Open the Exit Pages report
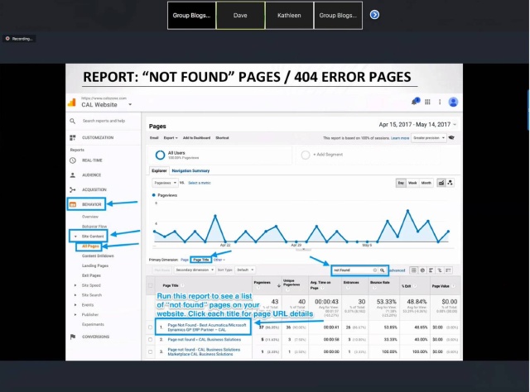Viewport: 530px width, 392px height. [91, 275]
